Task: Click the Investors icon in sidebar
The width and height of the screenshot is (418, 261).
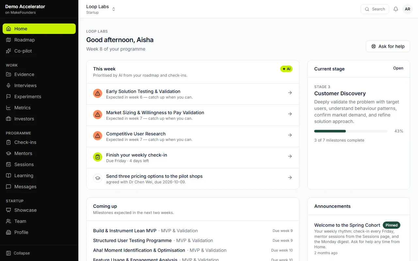Action: (8, 119)
